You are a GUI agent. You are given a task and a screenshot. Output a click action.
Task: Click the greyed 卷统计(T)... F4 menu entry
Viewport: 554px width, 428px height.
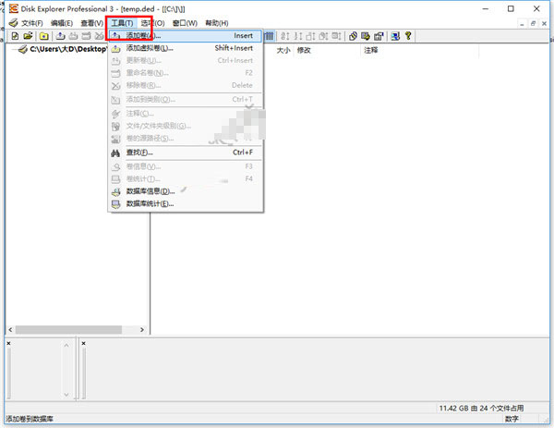186,178
